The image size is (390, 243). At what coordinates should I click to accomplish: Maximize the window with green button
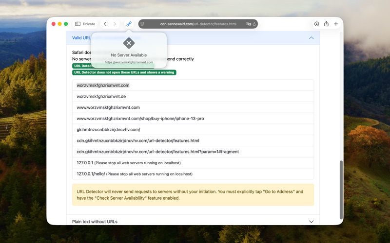(66, 24)
